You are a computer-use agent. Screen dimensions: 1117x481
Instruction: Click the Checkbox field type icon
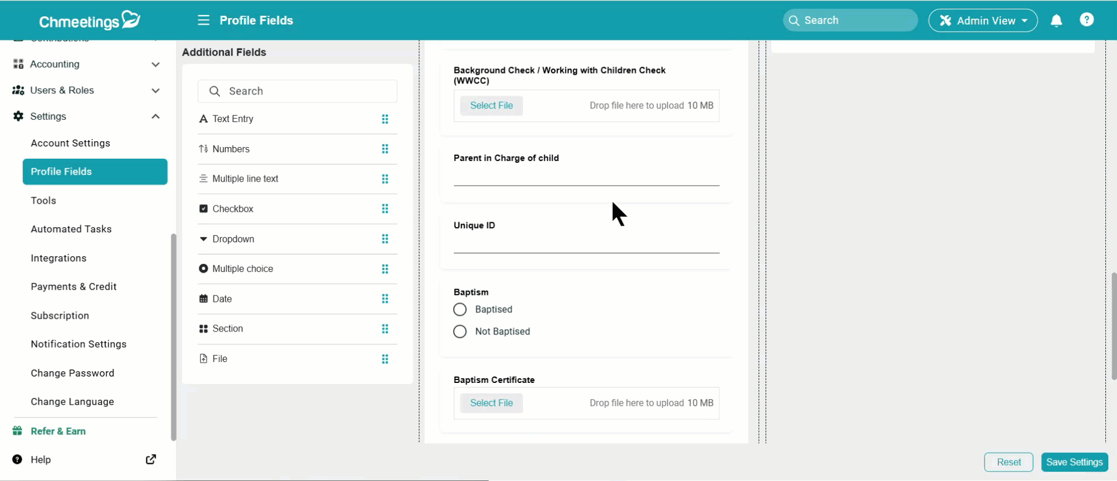204,209
